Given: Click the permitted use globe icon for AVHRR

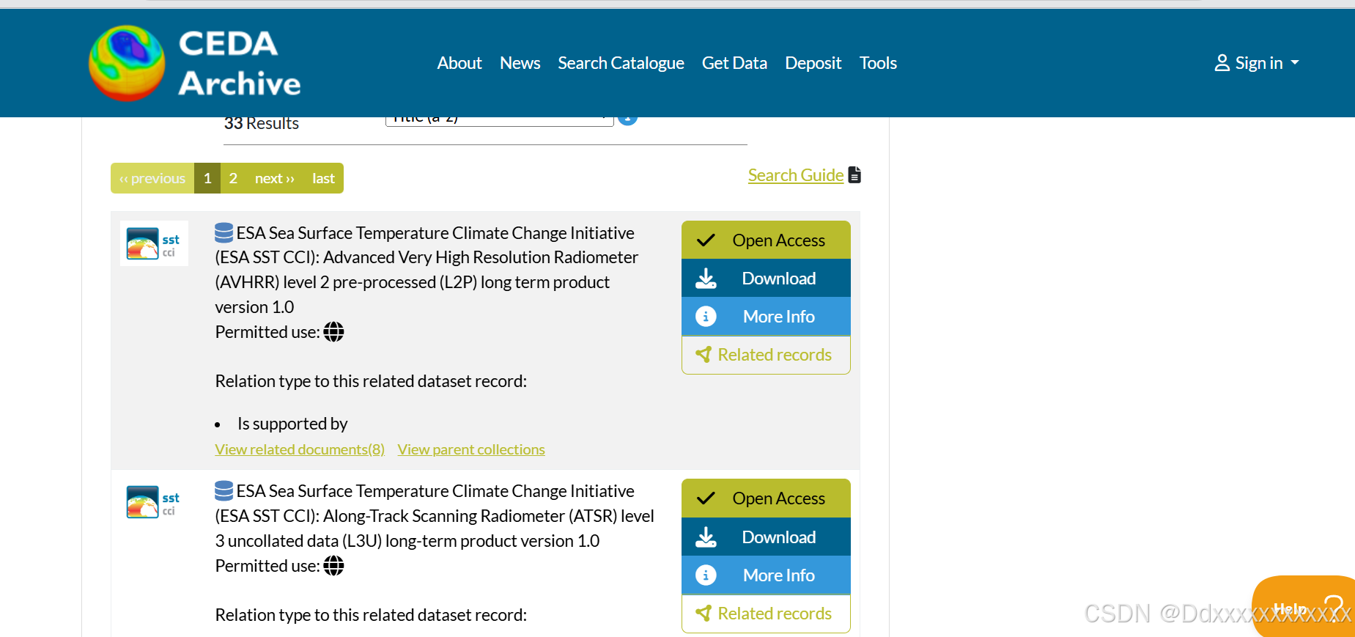Looking at the screenshot, I should tap(333, 332).
